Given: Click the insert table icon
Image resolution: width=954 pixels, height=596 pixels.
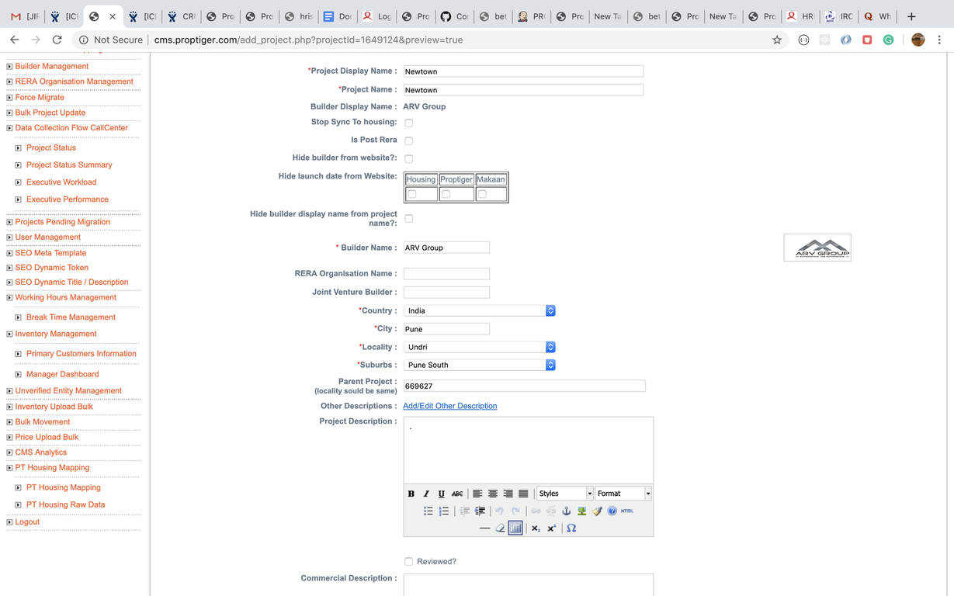Looking at the screenshot, I should pos(515,528).
